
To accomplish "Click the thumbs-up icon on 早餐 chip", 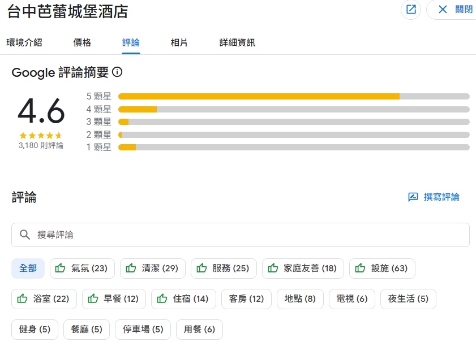I will coord(93,299).
